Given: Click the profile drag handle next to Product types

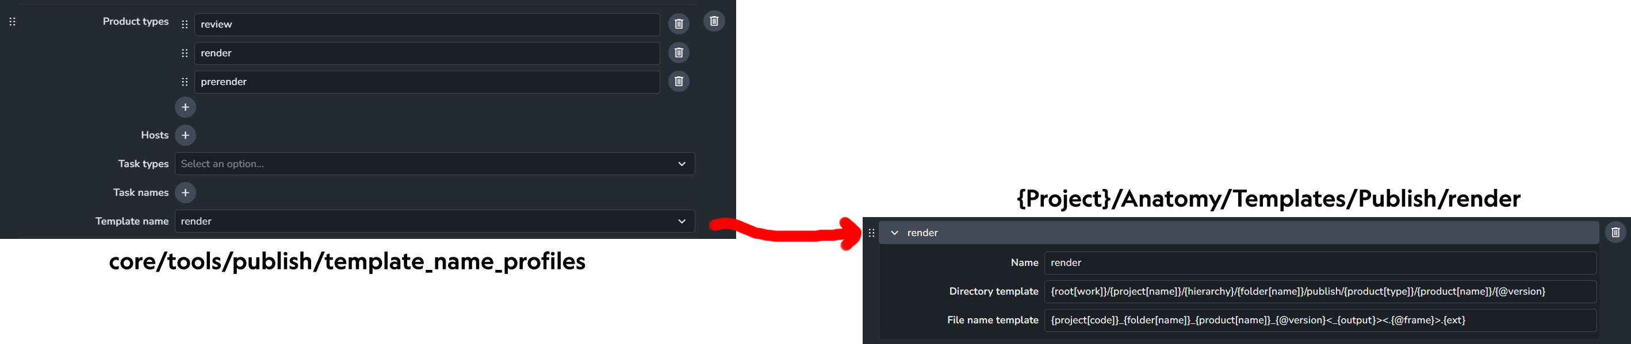Looking at the screenshot, I should [12, 21].
